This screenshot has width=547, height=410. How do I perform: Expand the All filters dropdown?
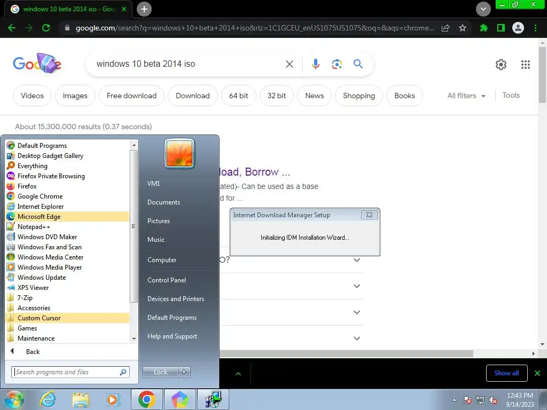(x=466, y=96)
